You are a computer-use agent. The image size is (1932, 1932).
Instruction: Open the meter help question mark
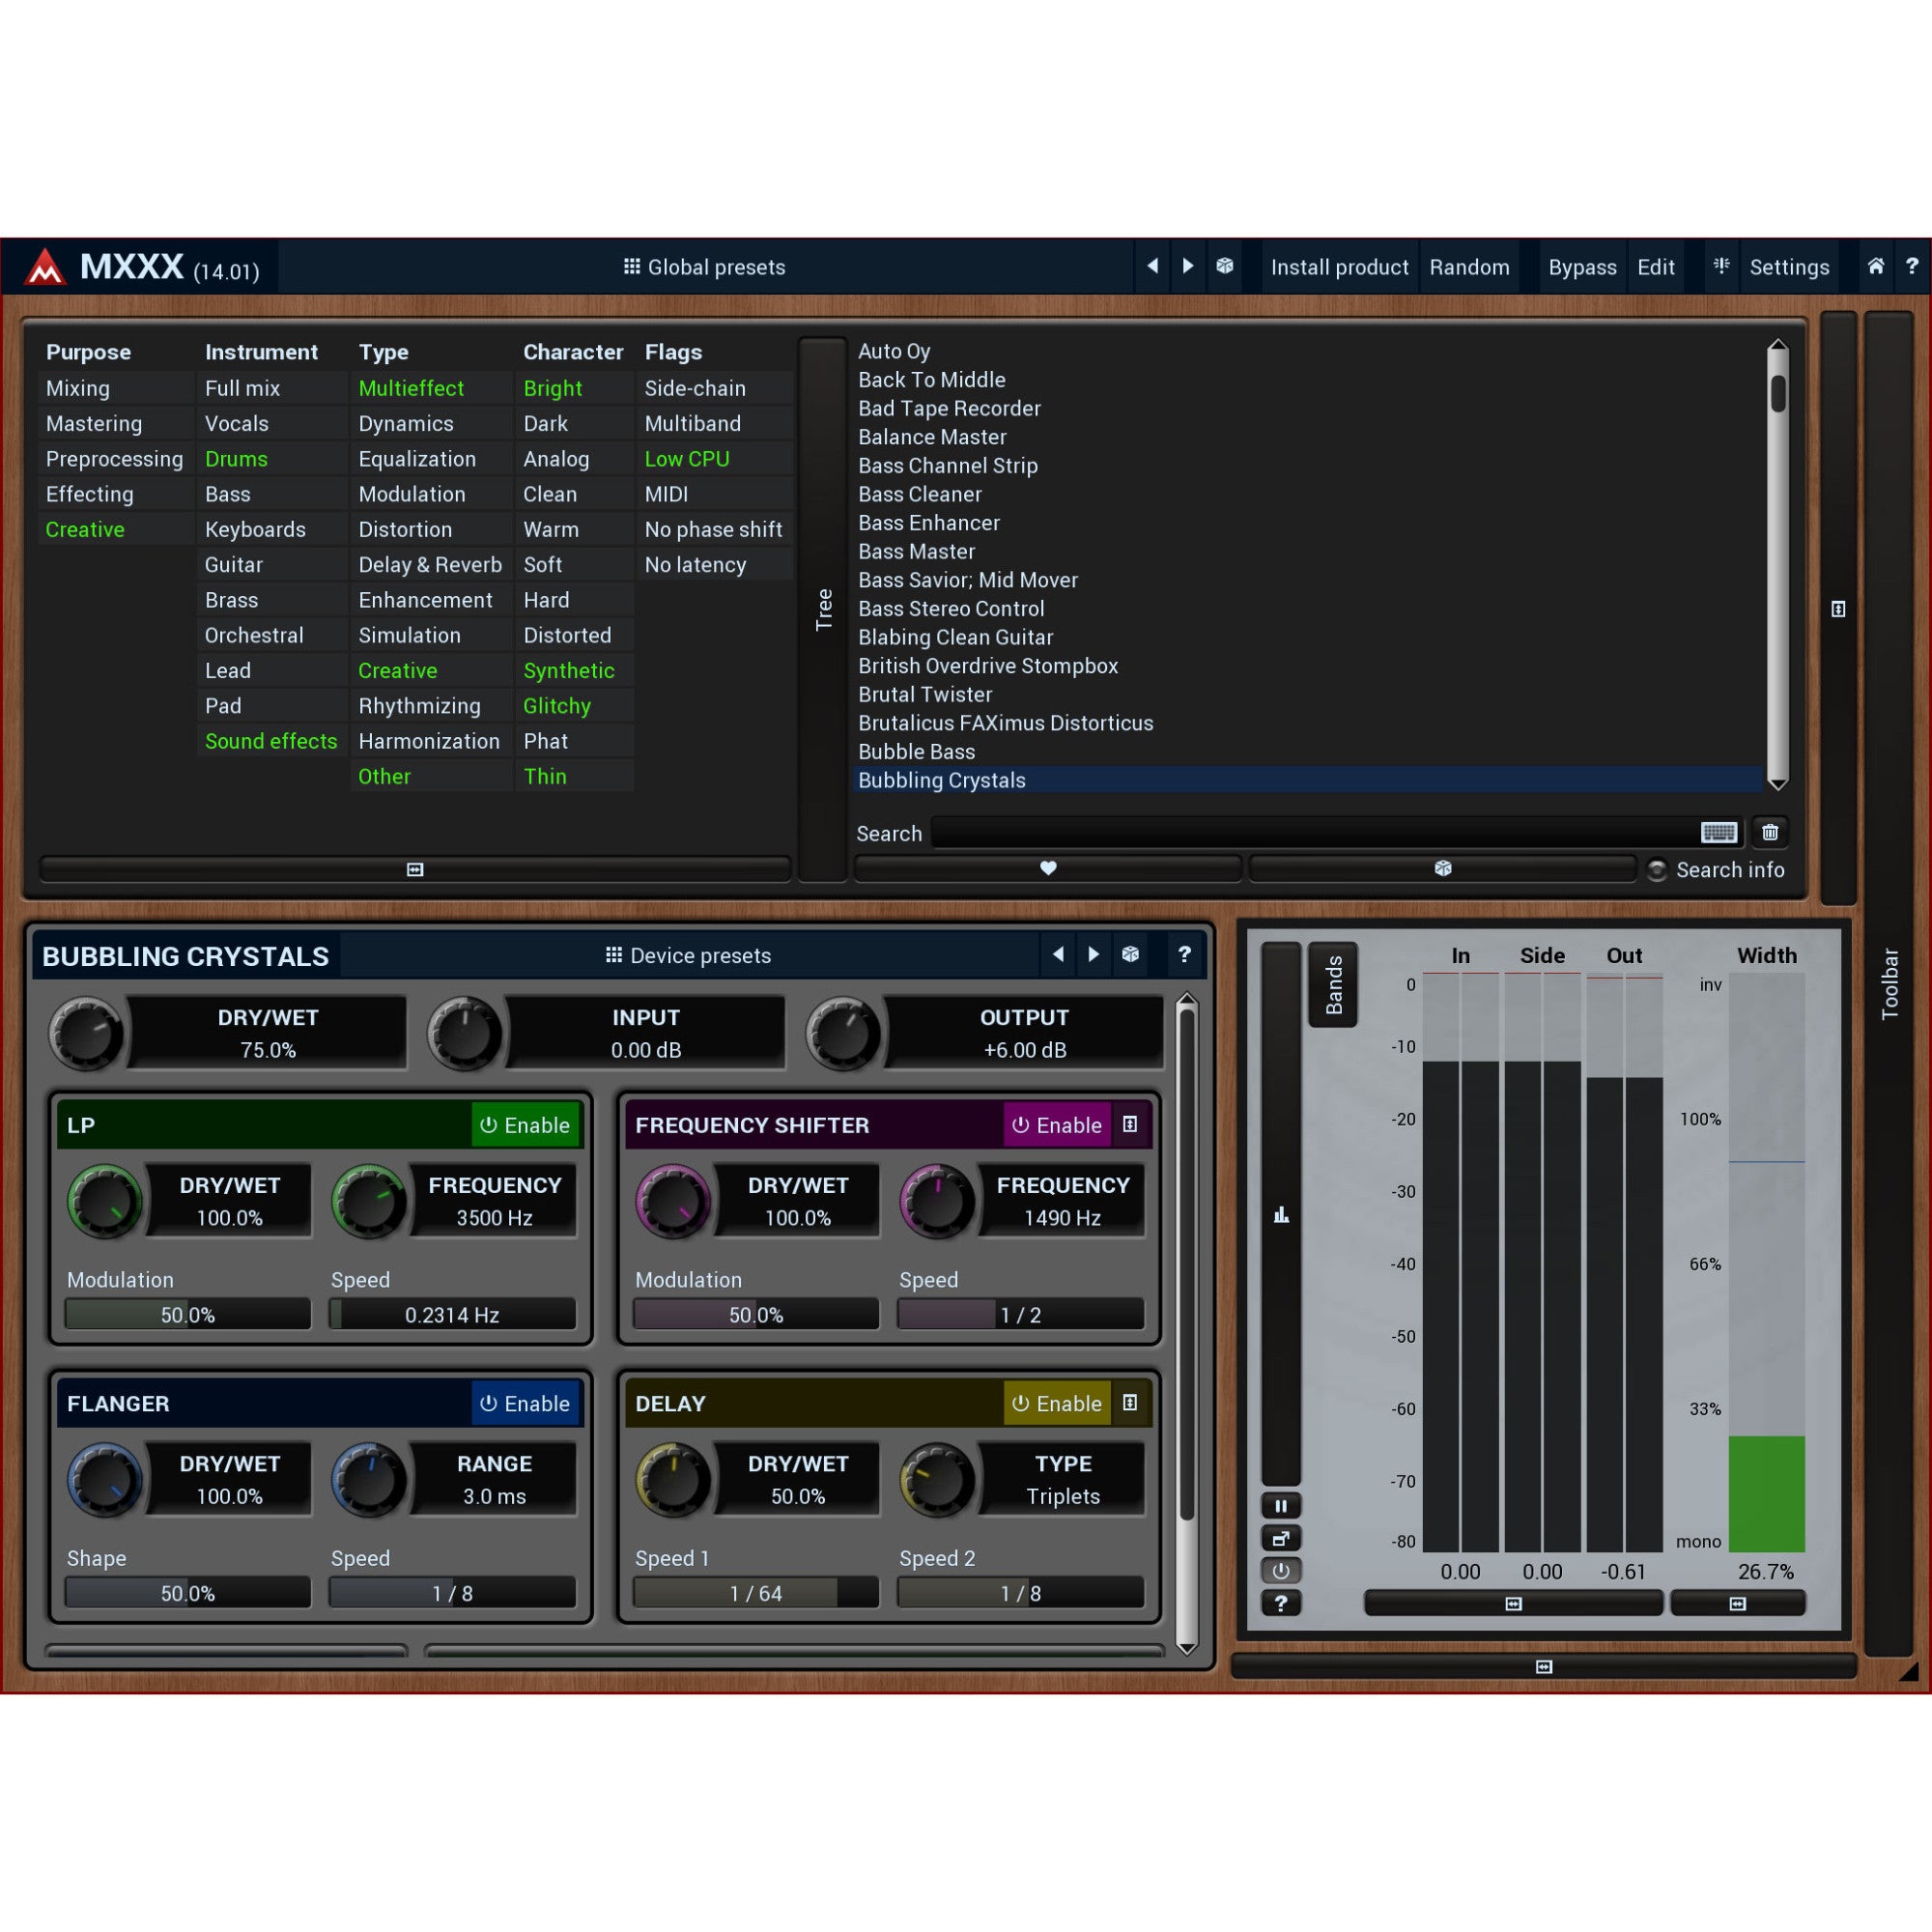pyautogui.click(x=1280, y=1603)
